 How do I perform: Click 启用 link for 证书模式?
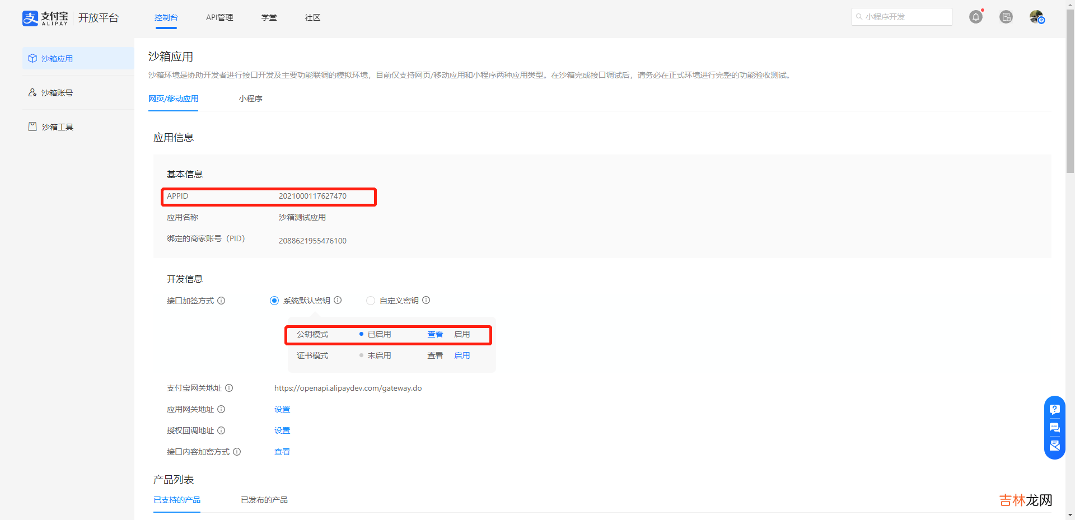(x=462, y=355)
